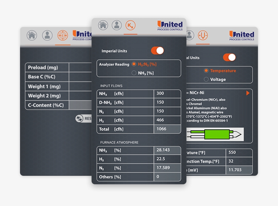Open the user icon on the thermocouple screen
This screenshot has width=278, height=206.
[190, 35]
